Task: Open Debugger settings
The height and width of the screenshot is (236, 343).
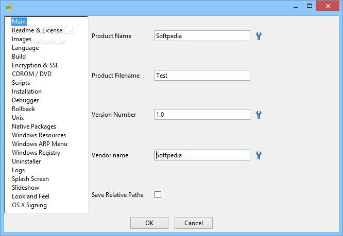Action: click(25, 100)
